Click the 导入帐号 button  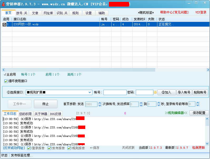click(184, 92)
